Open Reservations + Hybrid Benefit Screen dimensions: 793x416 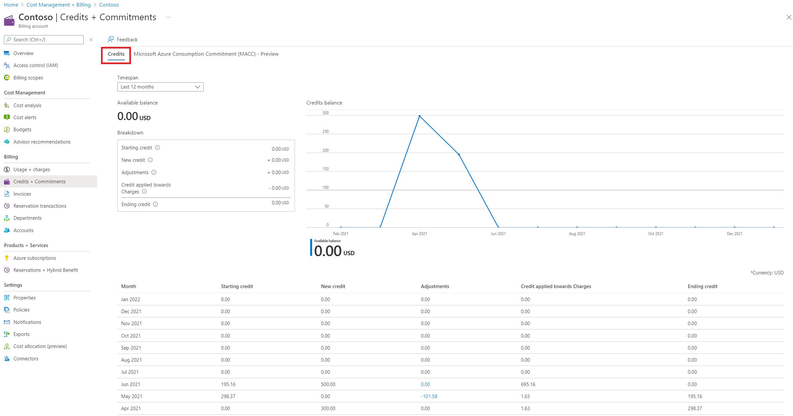click(46, 270)
